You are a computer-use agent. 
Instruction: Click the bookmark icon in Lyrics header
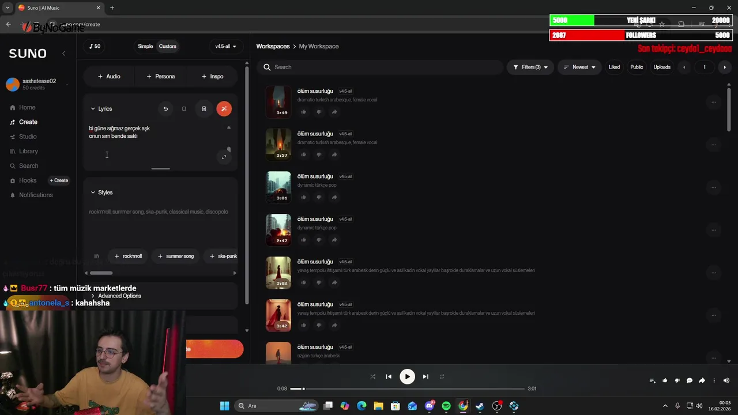[184, 108]
